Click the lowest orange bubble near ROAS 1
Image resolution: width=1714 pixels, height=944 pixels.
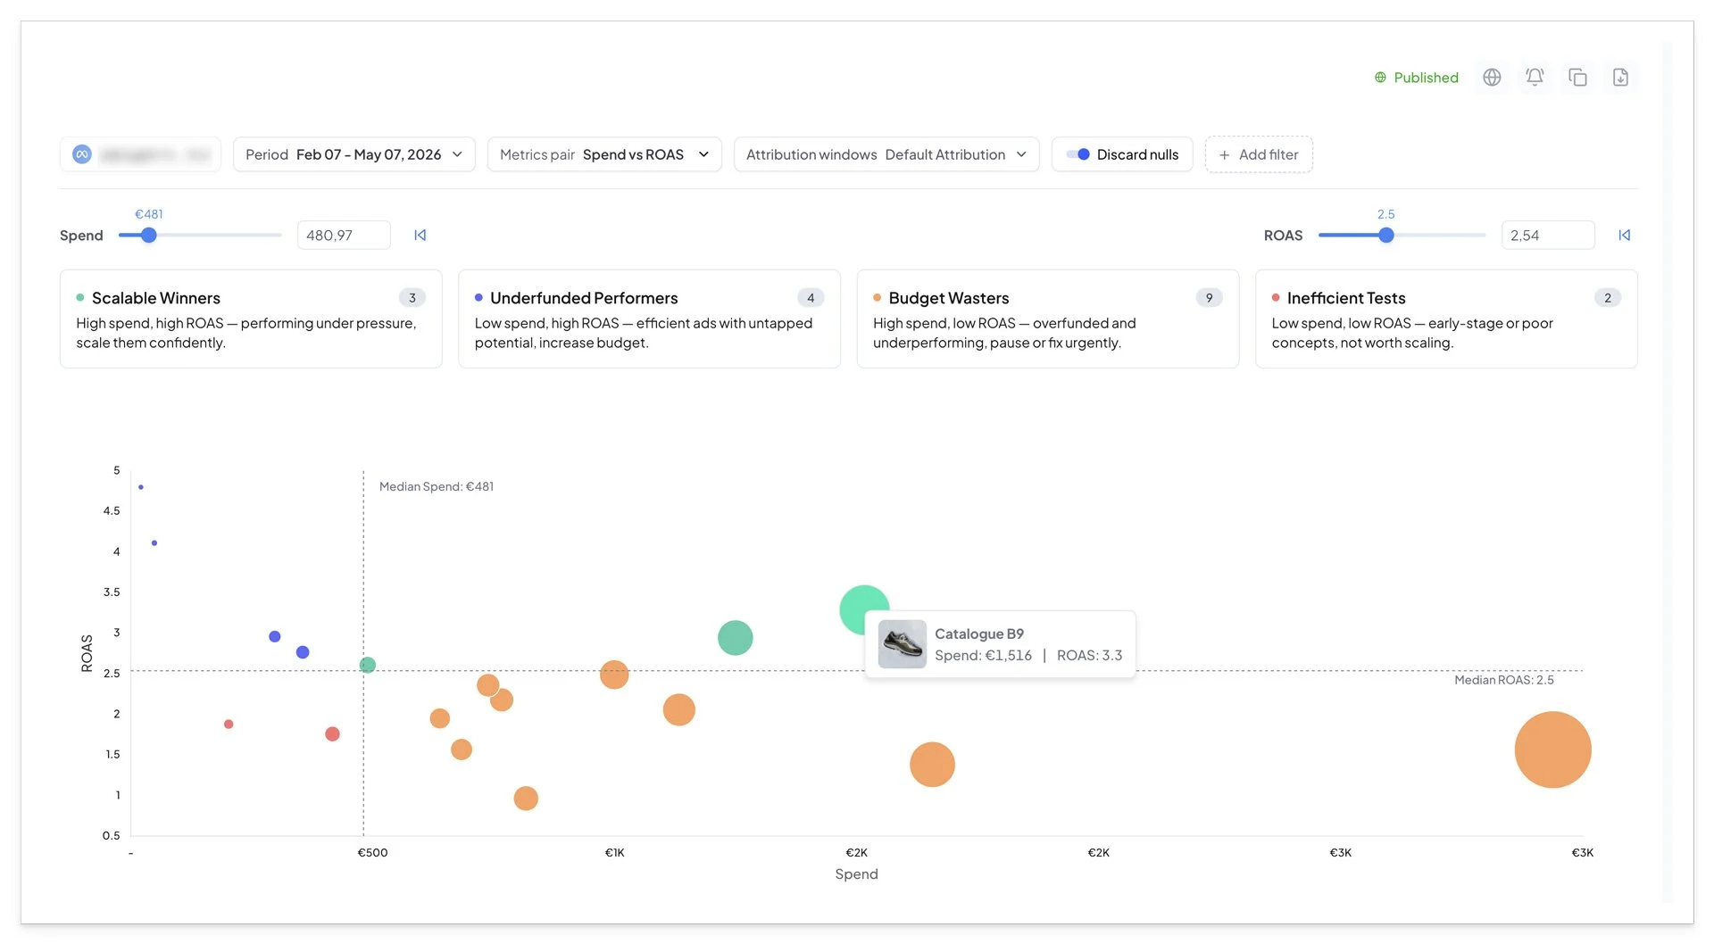click(x=526, y=798)
